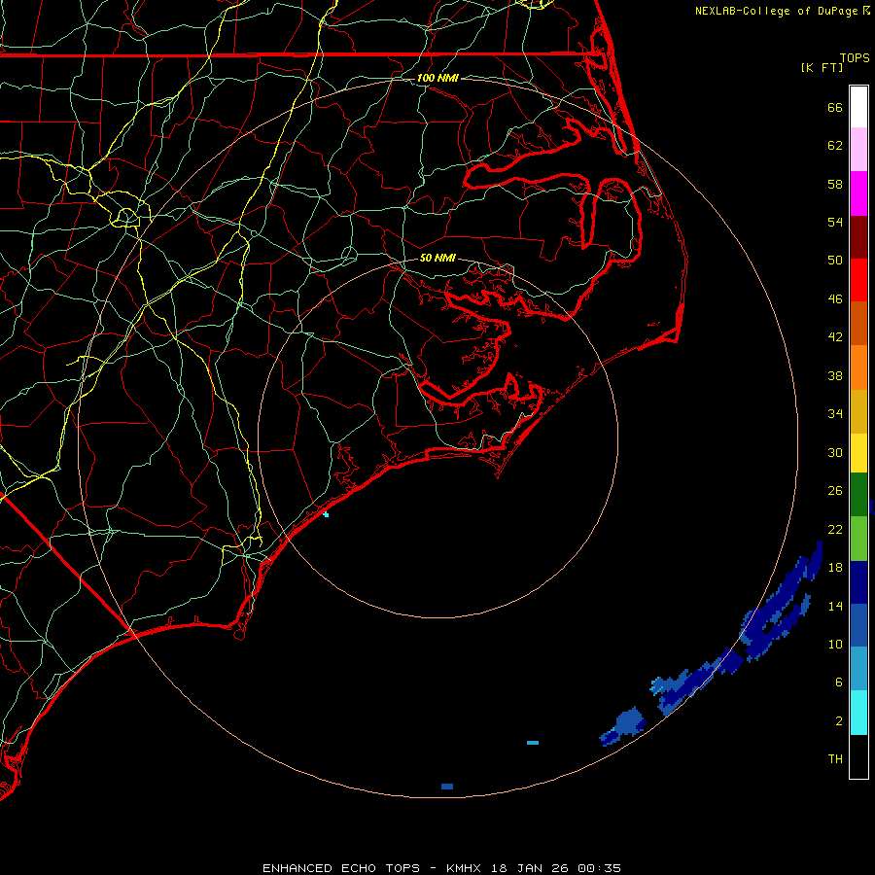This screenshot has width=875, height=875.
Task: Click the bright red 50 K FT swatch
Action: click(x=858, y=280)
